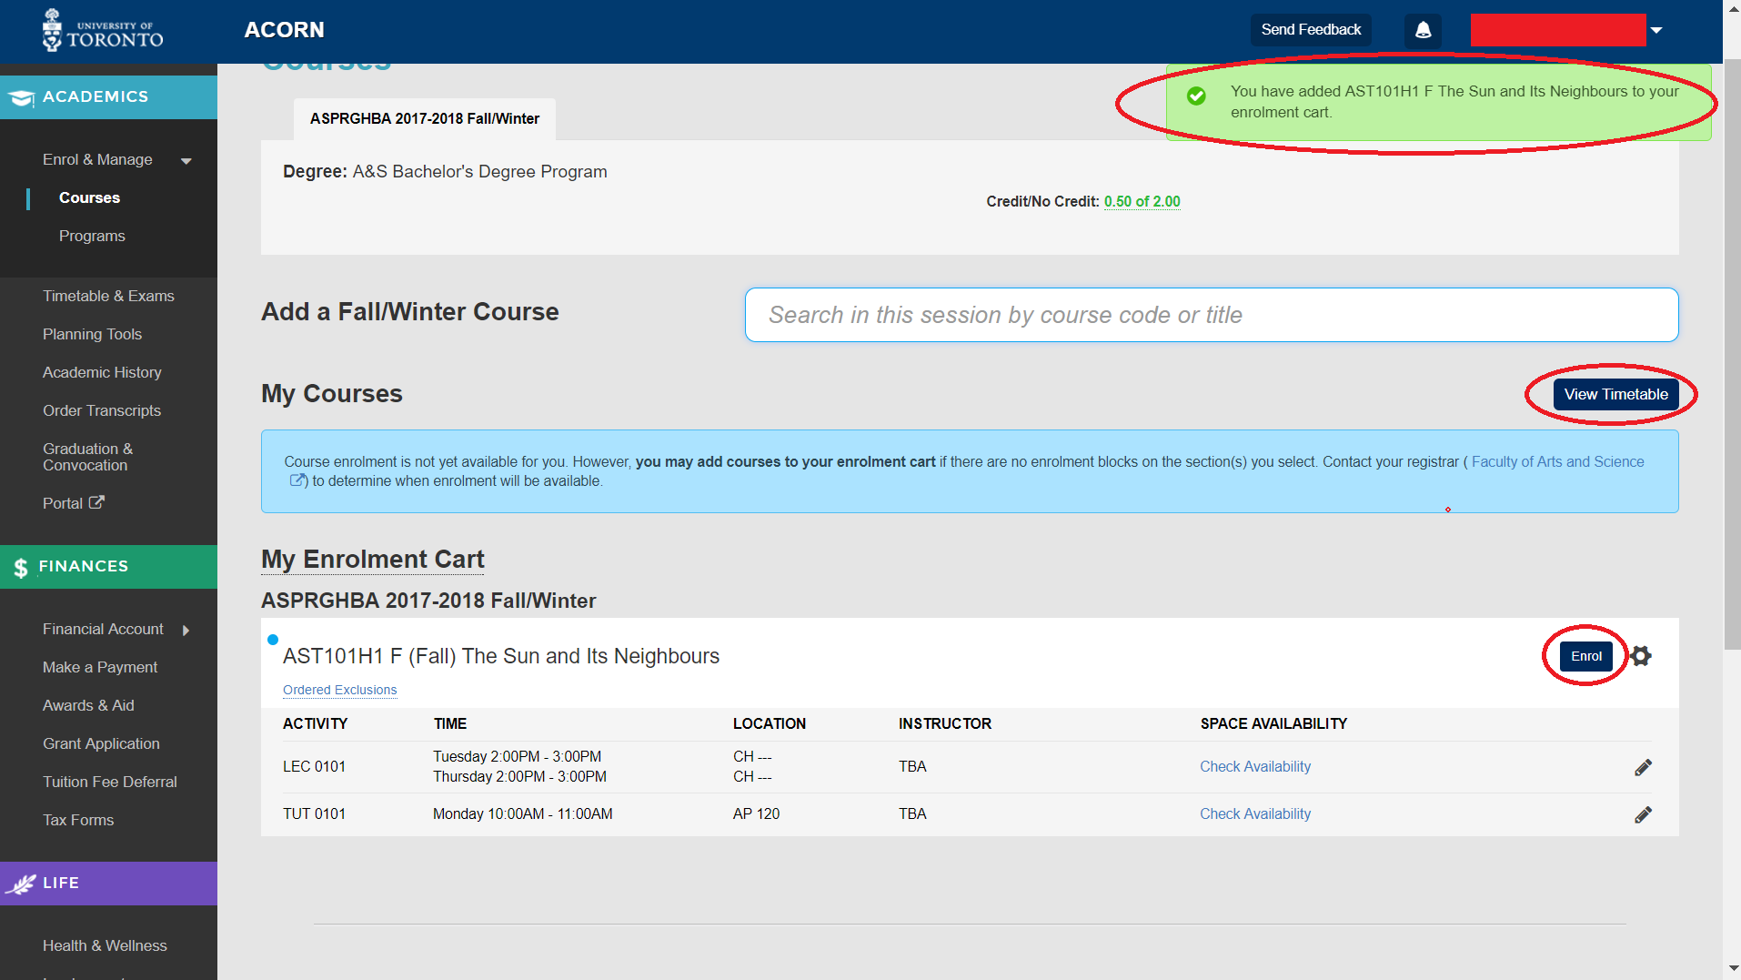Click Credit/No Credit 0.50 of 2.00 link
The image size is (1741, 980).
point(1142,202)
